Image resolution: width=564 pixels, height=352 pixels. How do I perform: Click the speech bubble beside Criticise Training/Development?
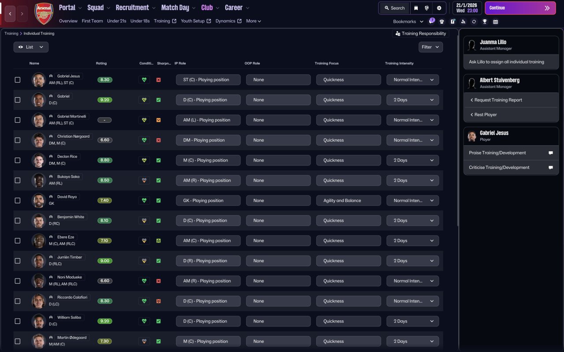click(x=551, y=168)
